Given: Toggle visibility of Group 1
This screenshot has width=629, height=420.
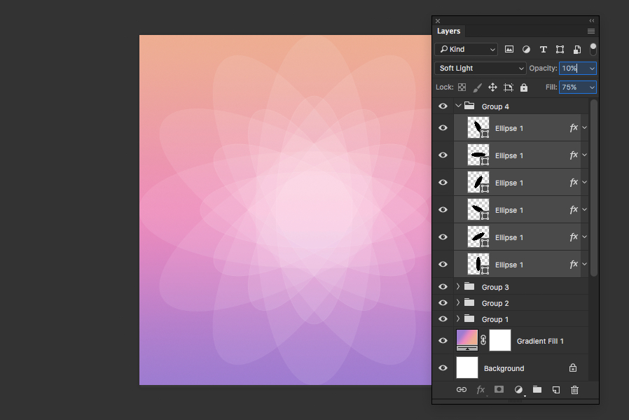Looking at the screenshot, I should [x=443, y=318].
